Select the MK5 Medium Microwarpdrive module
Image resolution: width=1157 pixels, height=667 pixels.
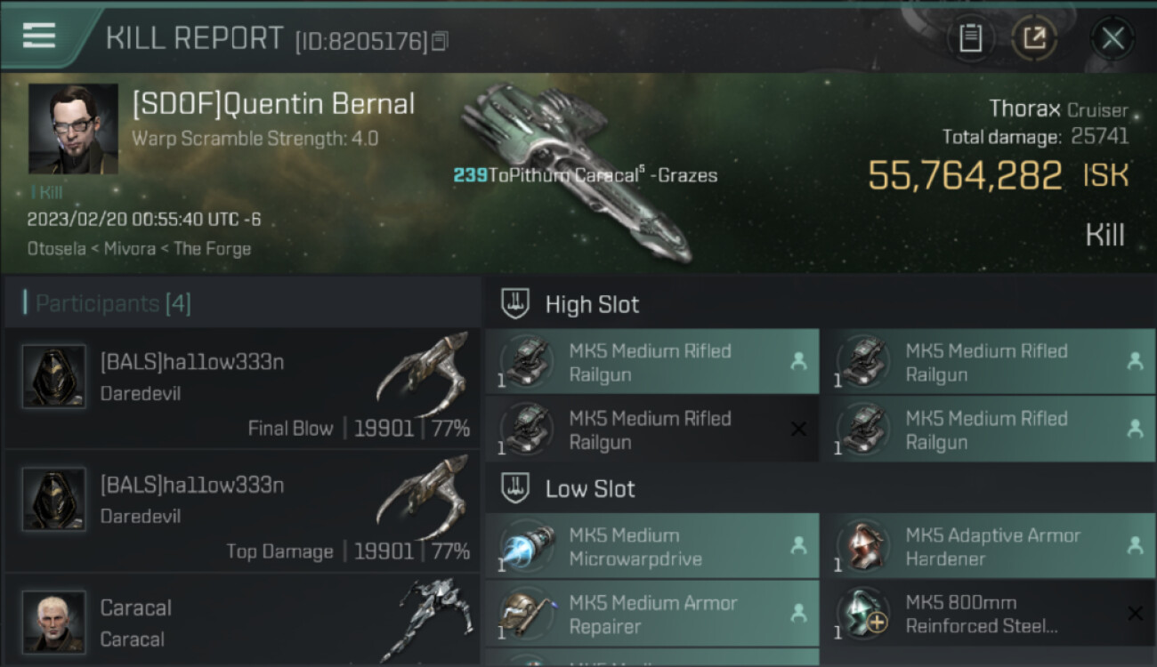[x=651, y=547]
